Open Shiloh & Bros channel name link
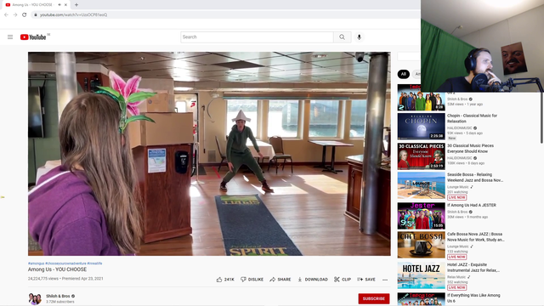The image size is (544, 306). (x=58, y=296)
